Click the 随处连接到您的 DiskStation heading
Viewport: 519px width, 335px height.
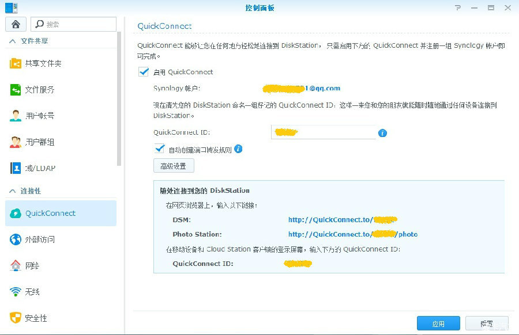205,191
